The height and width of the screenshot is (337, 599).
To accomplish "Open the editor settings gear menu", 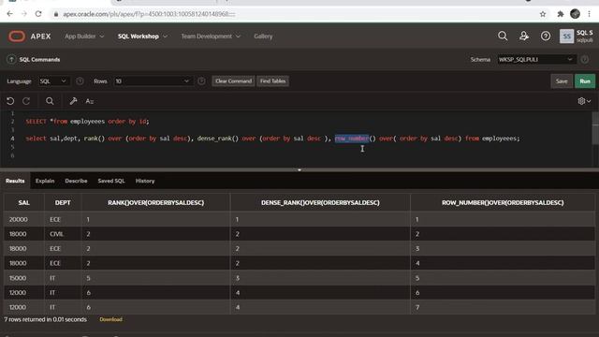I will (584, 101).
